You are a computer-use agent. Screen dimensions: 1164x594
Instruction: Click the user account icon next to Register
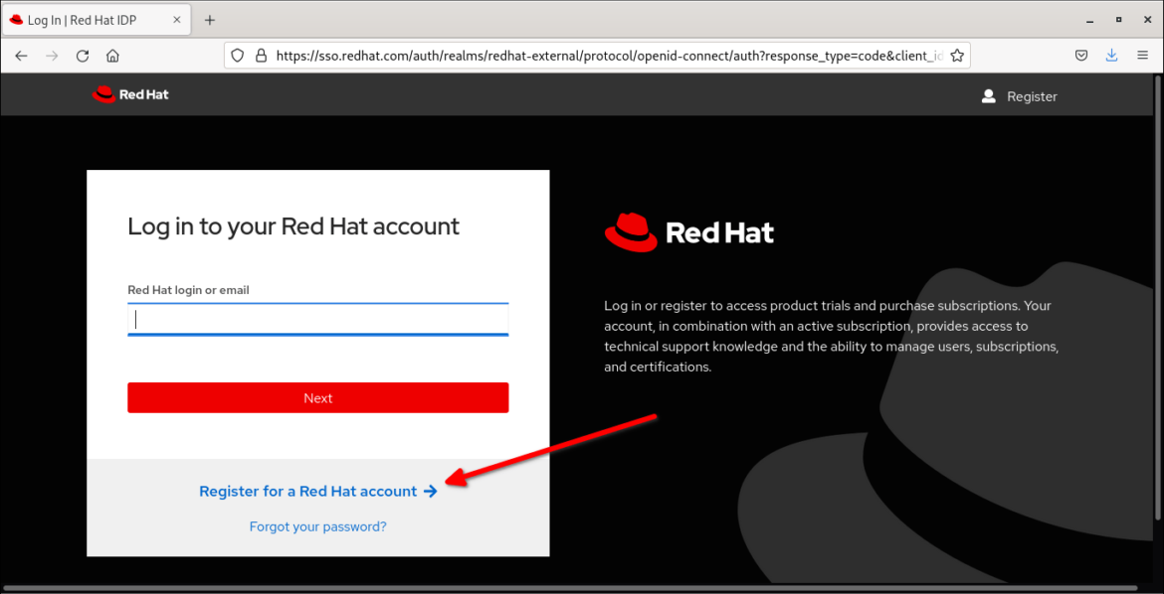click(x=987, y=95)
